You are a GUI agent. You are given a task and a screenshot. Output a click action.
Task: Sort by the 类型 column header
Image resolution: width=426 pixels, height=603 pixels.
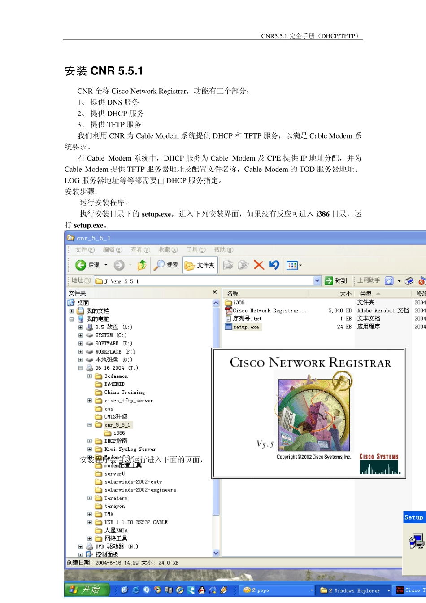click(x=383, y=293)
